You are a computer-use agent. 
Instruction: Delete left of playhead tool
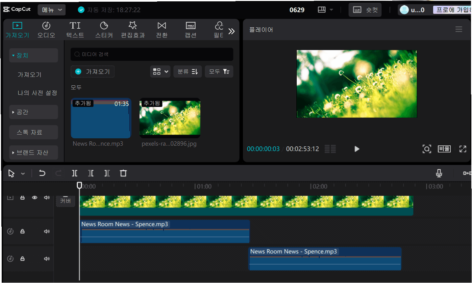pos(91,173)
